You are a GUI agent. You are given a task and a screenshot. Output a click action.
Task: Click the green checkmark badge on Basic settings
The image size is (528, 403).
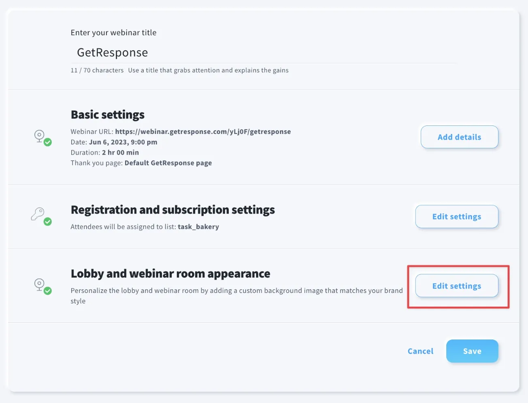48,142
